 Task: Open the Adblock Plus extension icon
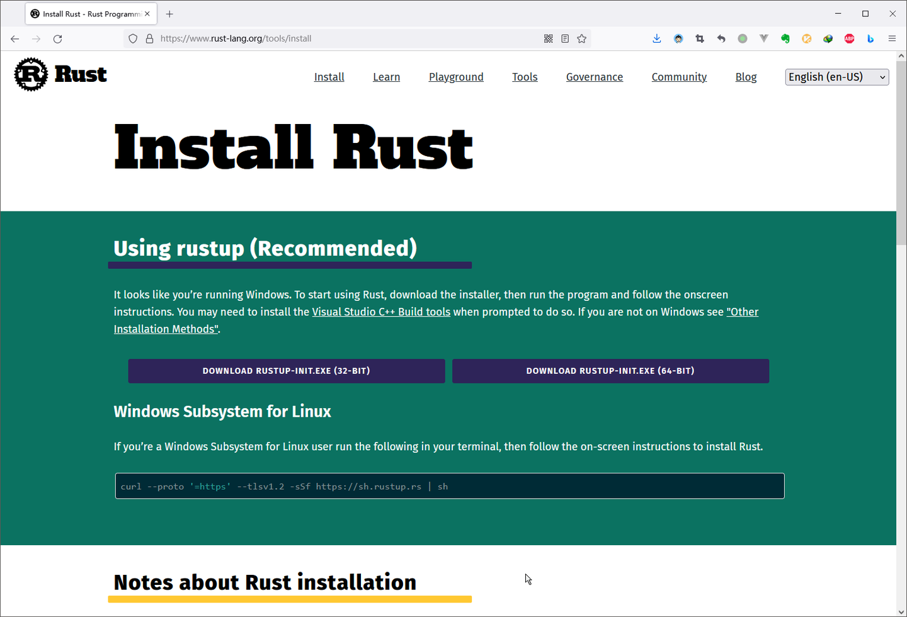tap(849, 38)
